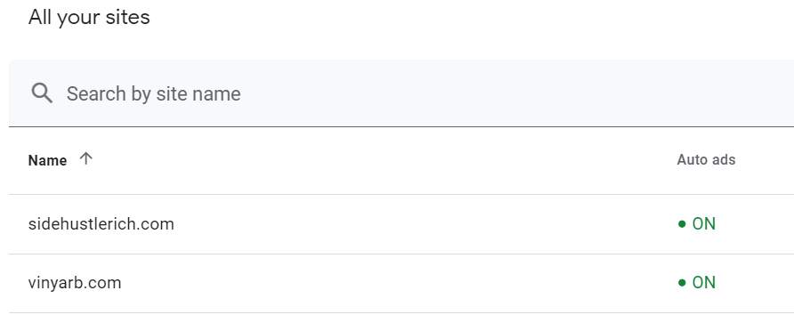
Task: Toggle Auto ads ON status for vinyarb.com
Action: click(x=697, y=282)
